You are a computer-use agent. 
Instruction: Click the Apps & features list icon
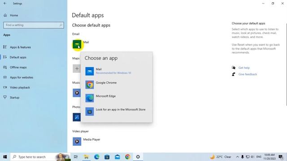pos(5,47)
